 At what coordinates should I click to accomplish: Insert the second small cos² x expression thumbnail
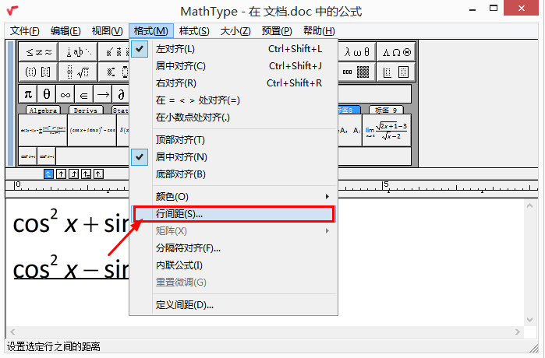(x=47, y=156)
